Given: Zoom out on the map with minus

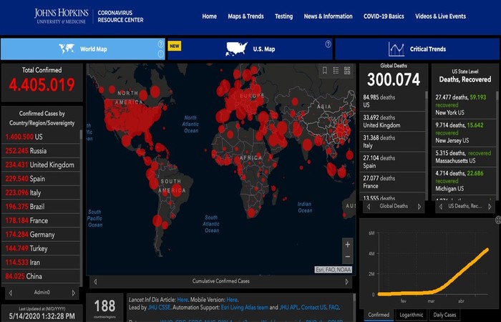Looking at the screenshot, I should (x=348, y=257).
